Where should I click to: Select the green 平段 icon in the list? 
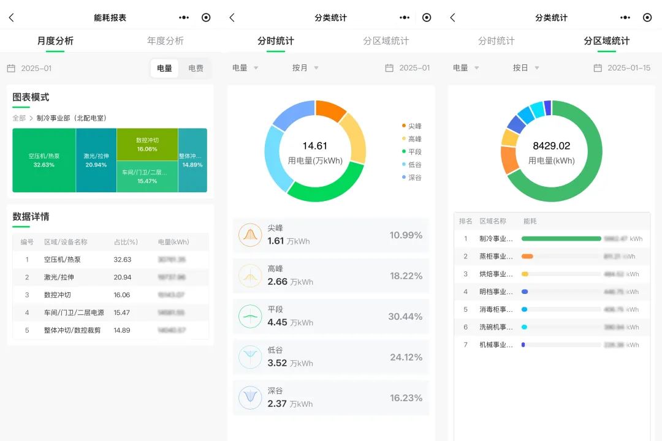[x=250, y=316]
